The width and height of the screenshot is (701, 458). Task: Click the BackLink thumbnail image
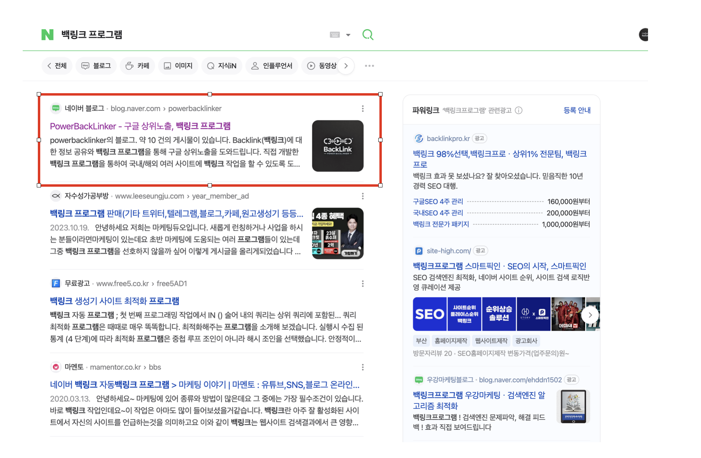[338, 146]
